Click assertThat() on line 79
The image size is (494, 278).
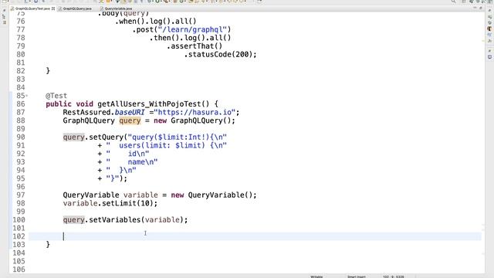click(x=197, y=46)
